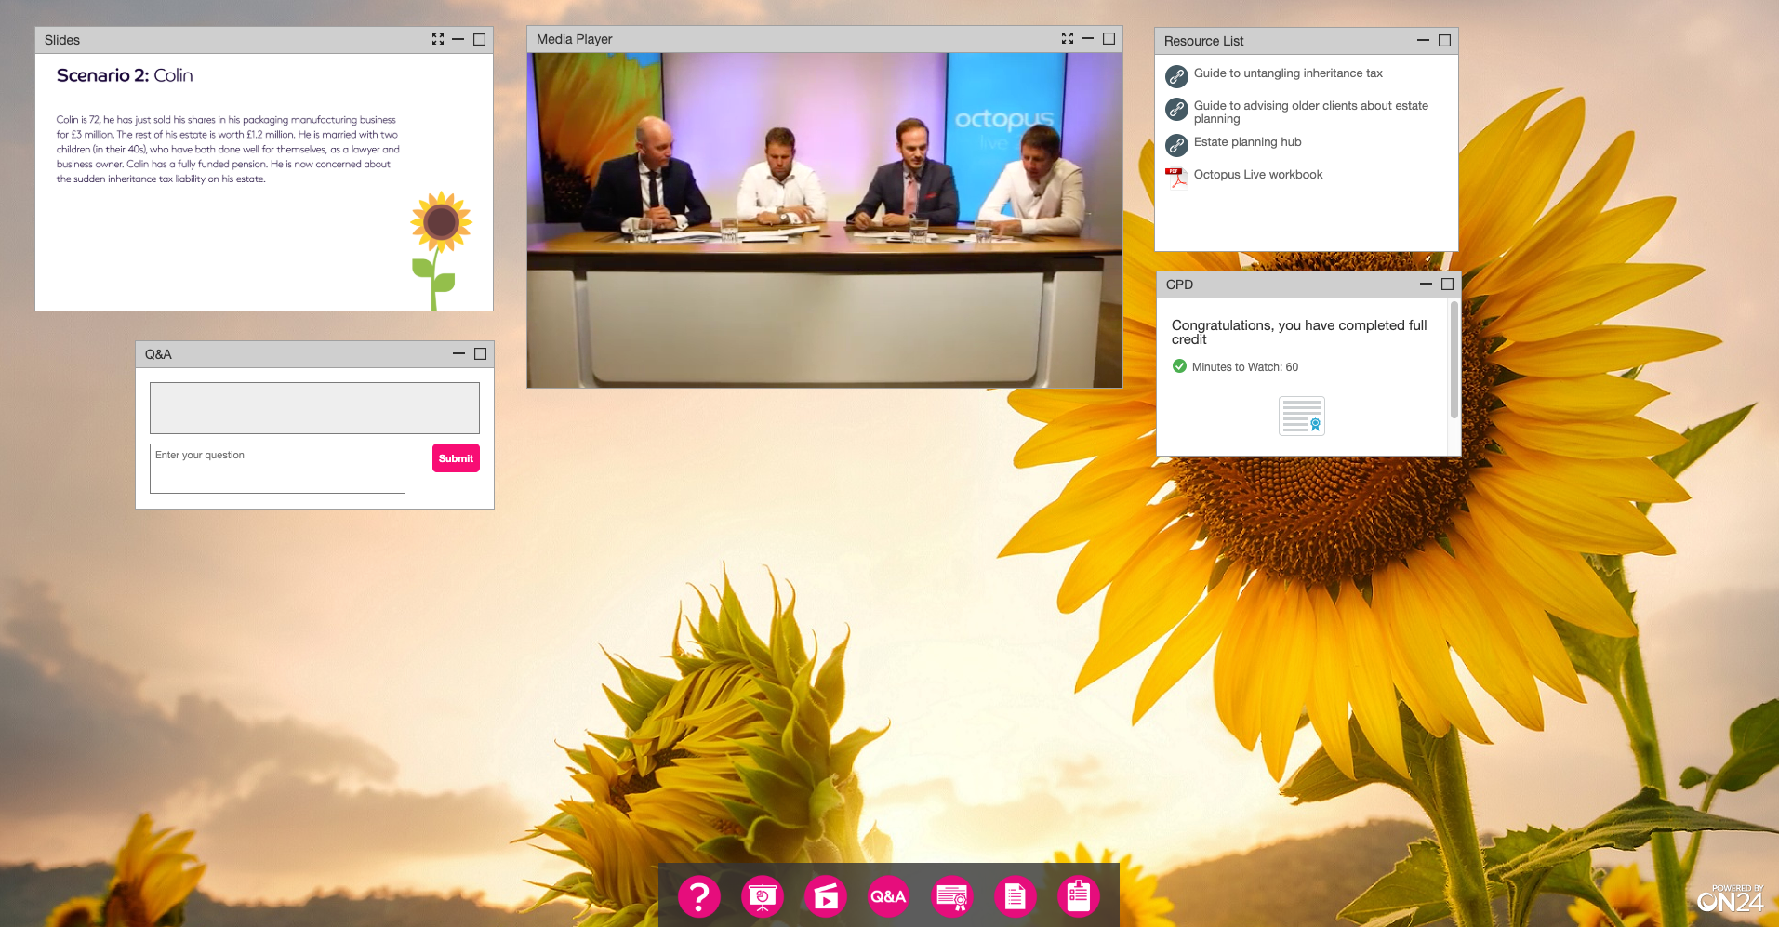Open the Estate planning hub resource
Screen dimensions: 1779x927
pyautogui.click(x=1247, y=142)
